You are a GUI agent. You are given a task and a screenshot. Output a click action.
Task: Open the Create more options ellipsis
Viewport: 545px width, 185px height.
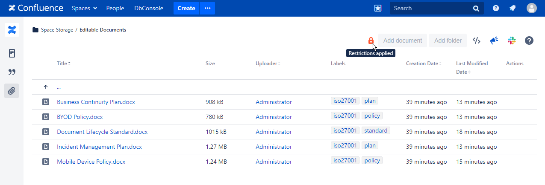pos(208,8)
